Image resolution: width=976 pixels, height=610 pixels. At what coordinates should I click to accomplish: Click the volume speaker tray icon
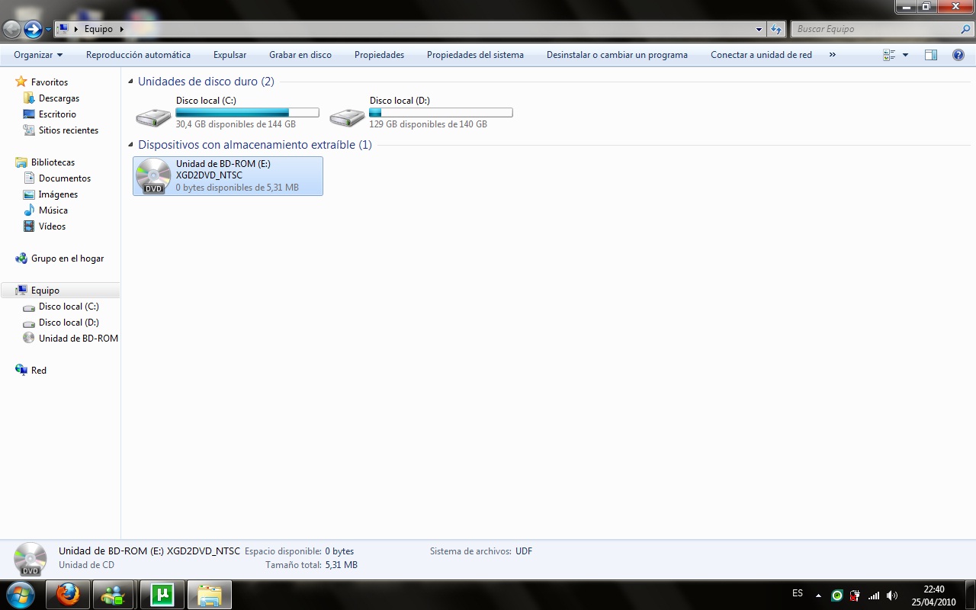point(892,596)
